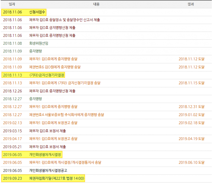The image size is (212, 183).
Task: Select 중지명령신청 제출 entry dated 2018.12.26
Action: 52,91
